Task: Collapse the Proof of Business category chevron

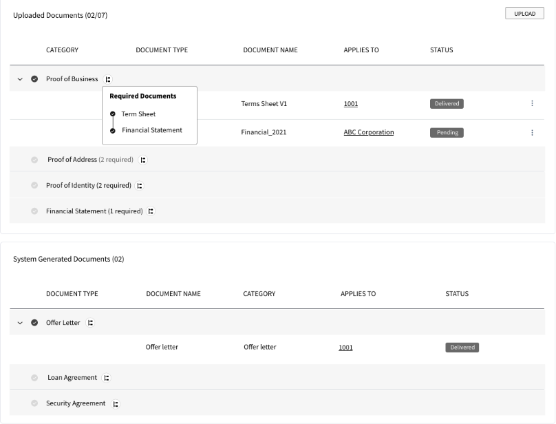Action: tap(20, 79)
